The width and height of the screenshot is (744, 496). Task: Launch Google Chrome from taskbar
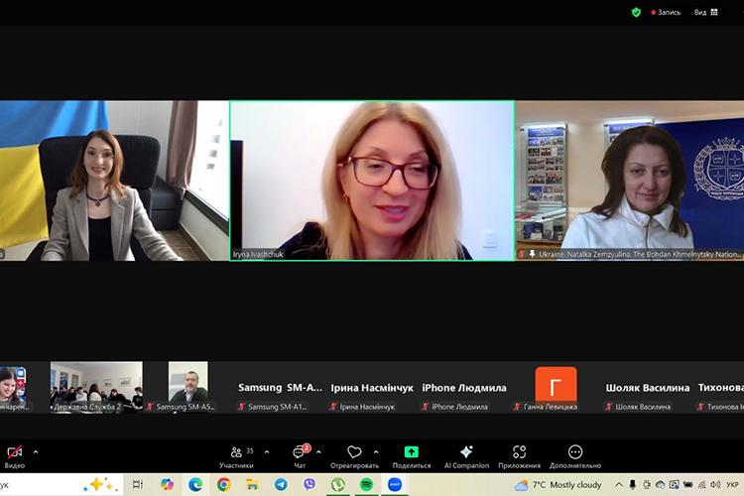(x=224, y=485)
